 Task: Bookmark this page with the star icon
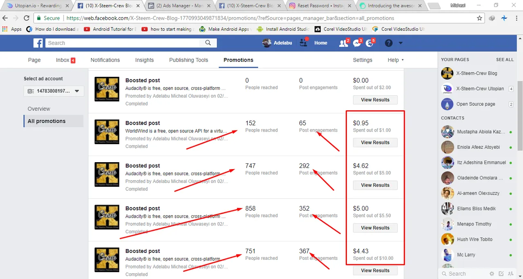479,18
